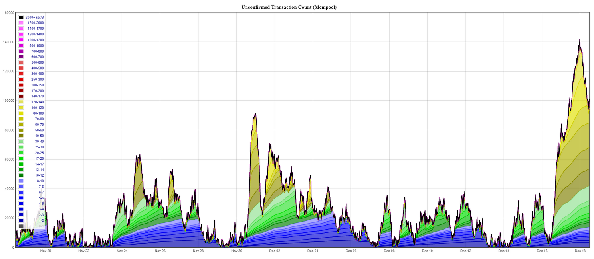The width and height of the screenshot is (594, 259).
Task: Click the blue 6-7 legend swatch
Action: (21, 192)
